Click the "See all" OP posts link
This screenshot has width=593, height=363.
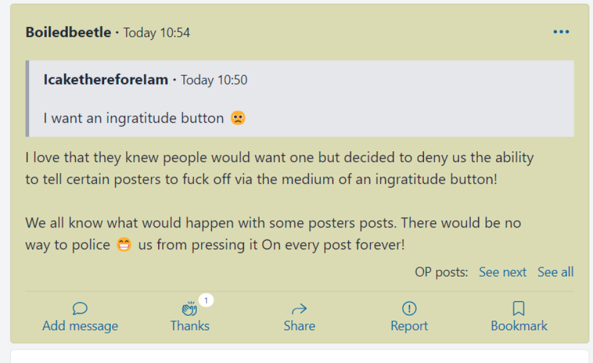click(x=555, y=272)
